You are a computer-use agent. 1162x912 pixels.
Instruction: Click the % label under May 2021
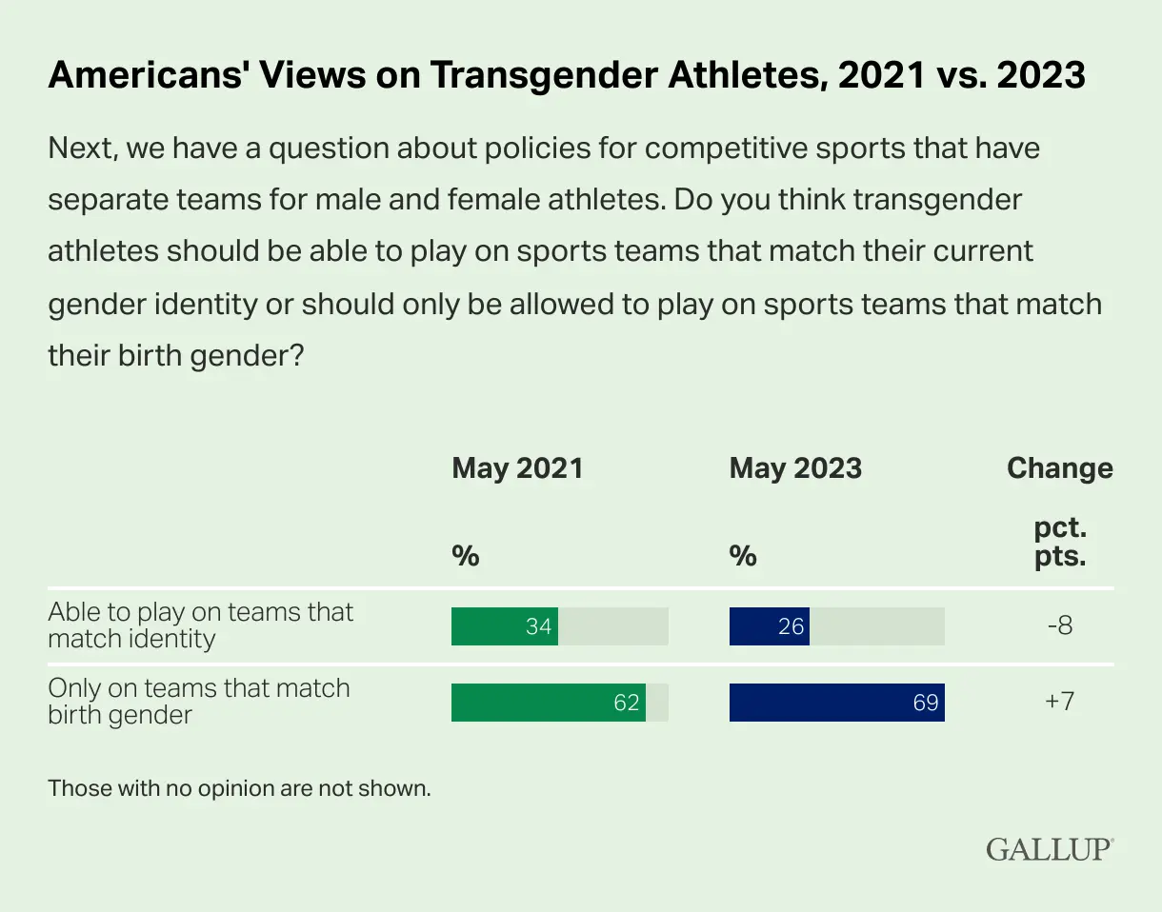465,556
